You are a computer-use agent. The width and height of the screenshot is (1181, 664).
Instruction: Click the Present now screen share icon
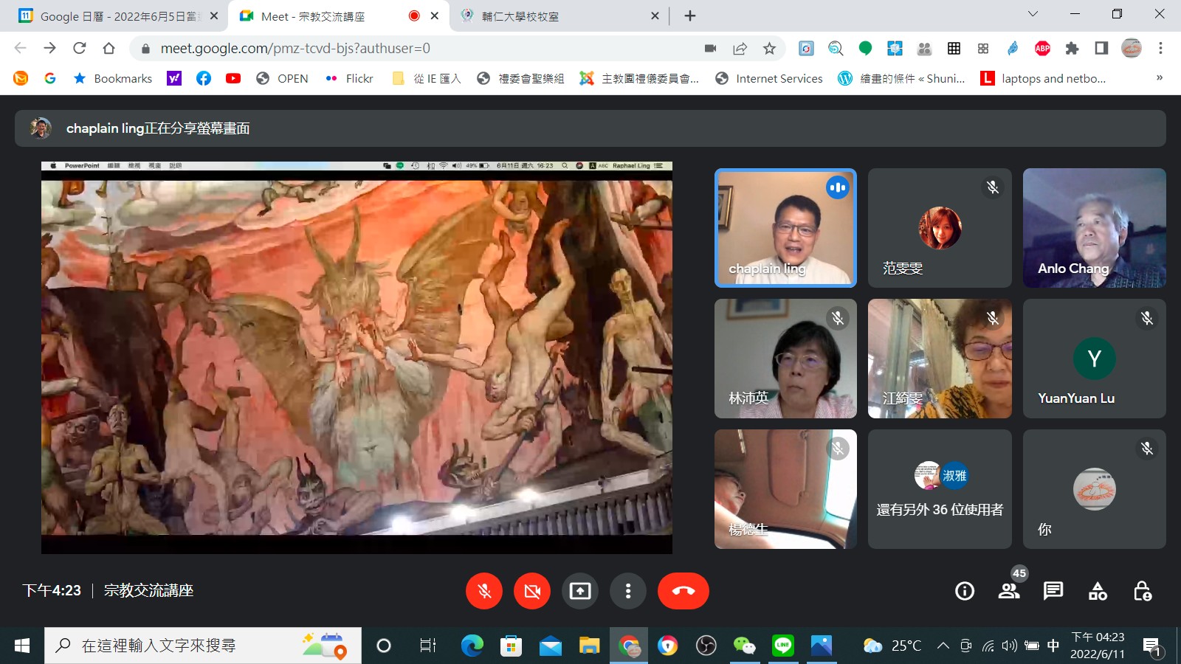[580, 591]
